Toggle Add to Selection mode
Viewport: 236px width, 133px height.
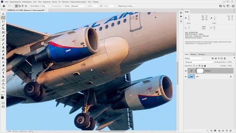coord(20,6)
